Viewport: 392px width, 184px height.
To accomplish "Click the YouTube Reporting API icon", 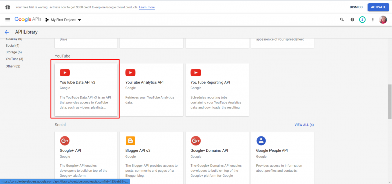I will (x=196, y=73).
